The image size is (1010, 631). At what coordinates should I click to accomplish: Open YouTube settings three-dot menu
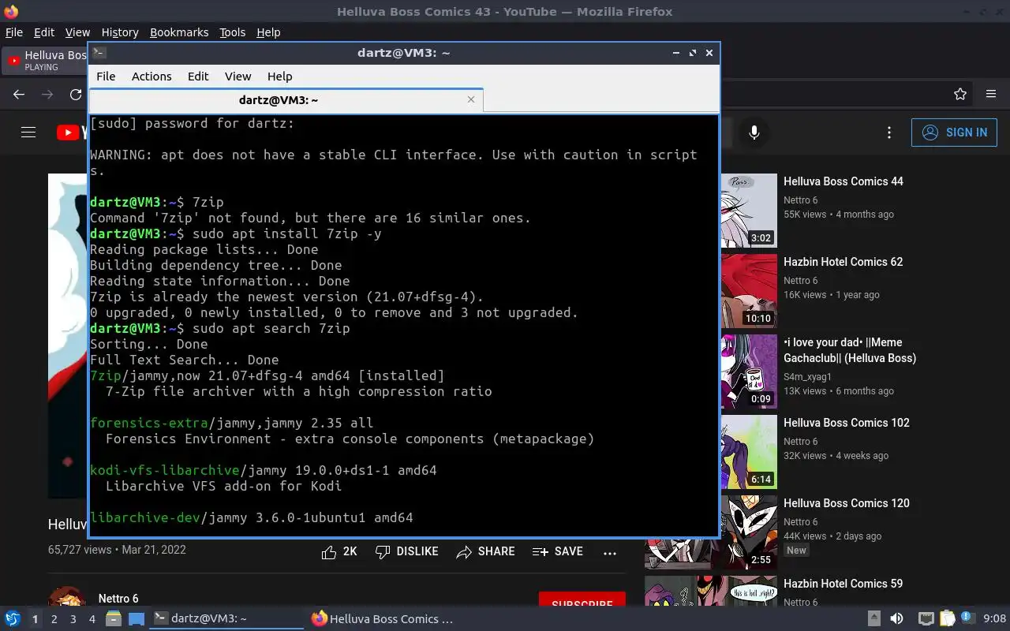click(889, 133)
